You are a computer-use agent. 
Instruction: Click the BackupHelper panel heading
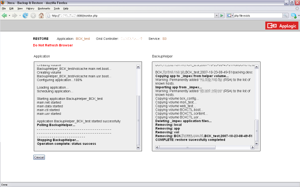point(163,56)
